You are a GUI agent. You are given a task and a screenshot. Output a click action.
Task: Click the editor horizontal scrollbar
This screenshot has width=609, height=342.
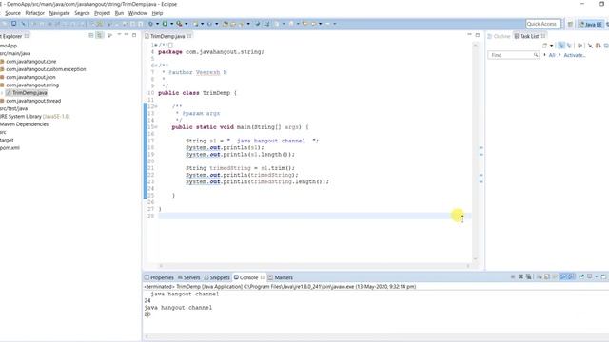pyautogui.click(x=314, y=266)
